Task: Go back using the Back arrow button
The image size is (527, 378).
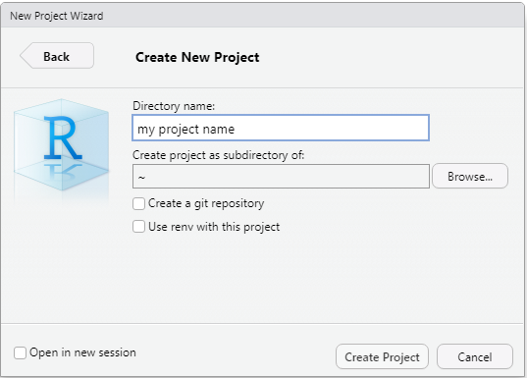Action: click(x=57, y=56)
